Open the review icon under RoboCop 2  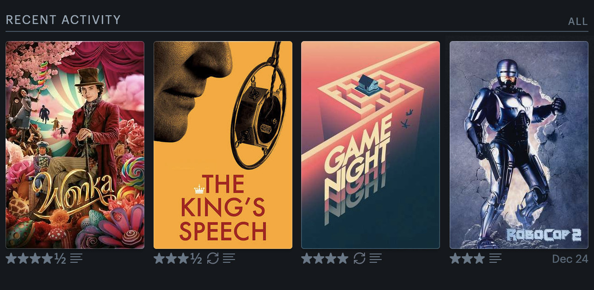(x=495, y=259)
